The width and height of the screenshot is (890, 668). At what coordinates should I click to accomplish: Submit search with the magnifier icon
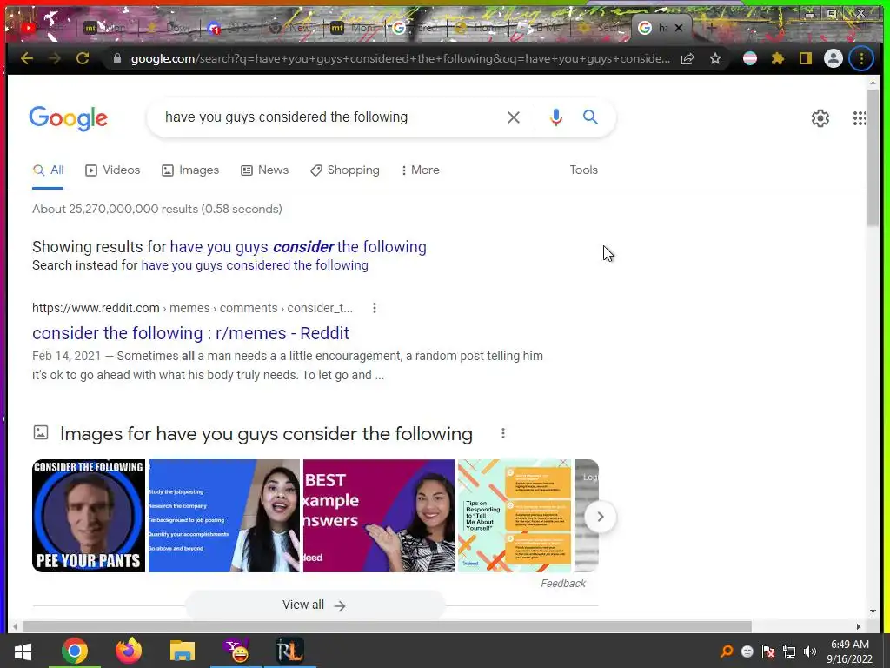tap(590, 117)
